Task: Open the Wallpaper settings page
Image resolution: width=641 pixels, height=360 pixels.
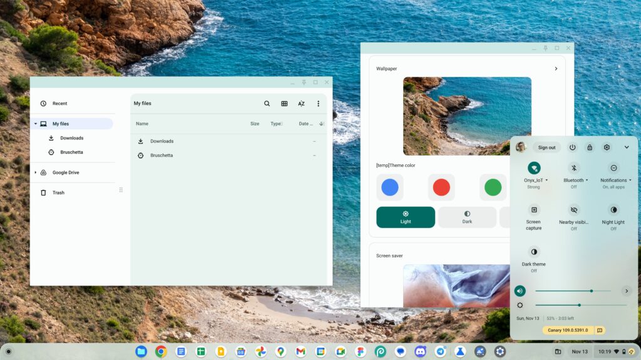Action: [556, 68]
